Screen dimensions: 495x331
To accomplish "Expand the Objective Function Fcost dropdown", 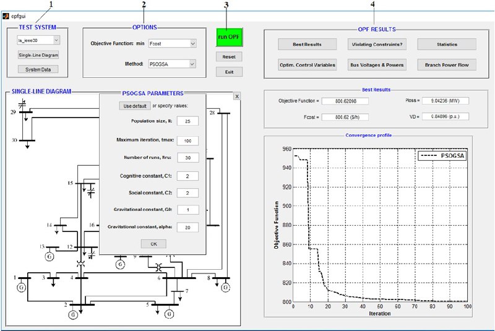I will [x=173, y=43].
